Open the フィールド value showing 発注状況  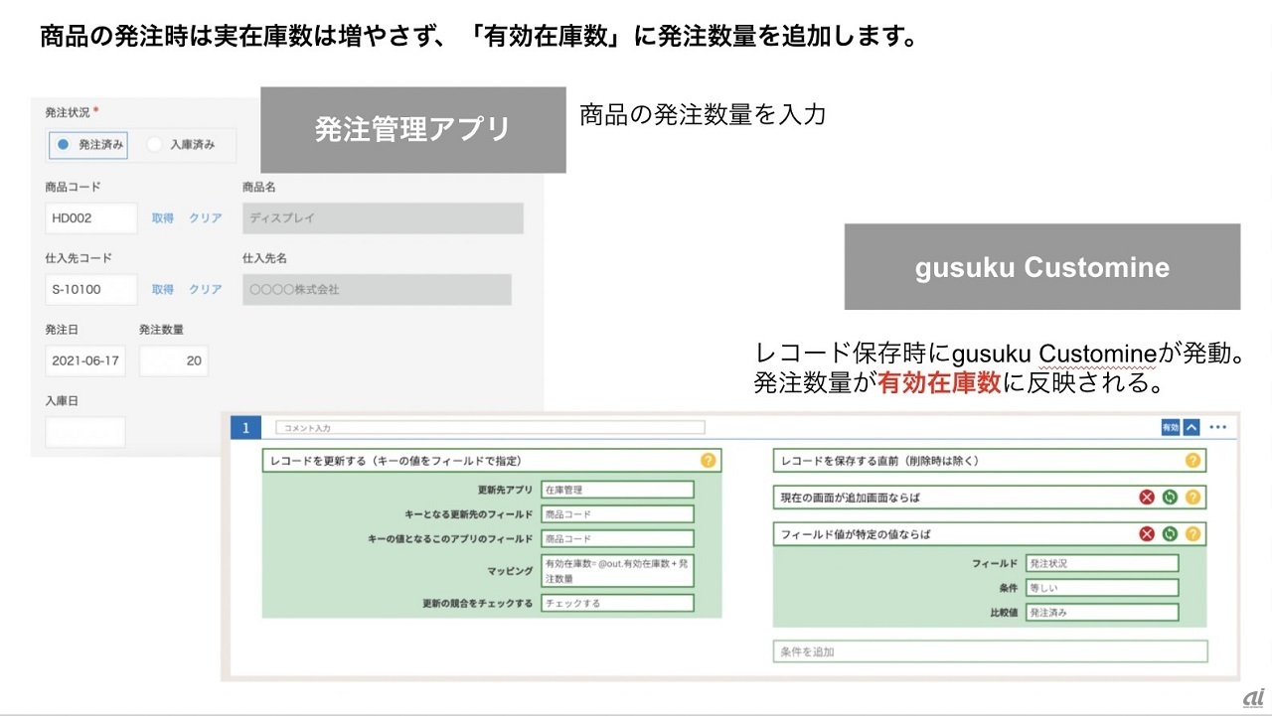(x=1102, y=563)
